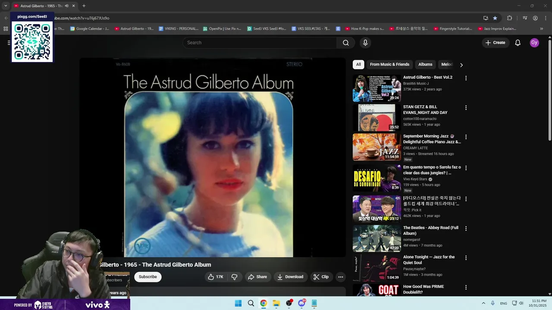Select the Albums filter chip

[425, 65]
